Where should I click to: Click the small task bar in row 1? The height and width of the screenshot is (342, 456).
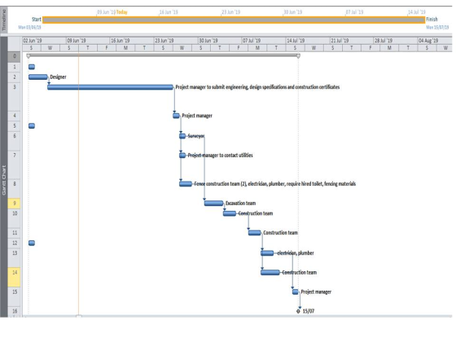click(x=32, y=67)
